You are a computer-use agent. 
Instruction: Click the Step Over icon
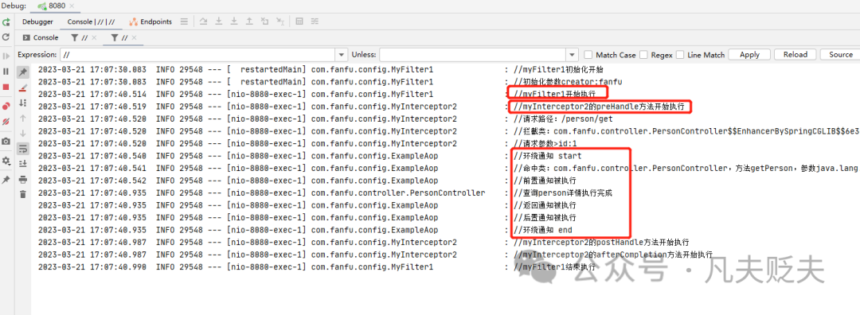204,22
